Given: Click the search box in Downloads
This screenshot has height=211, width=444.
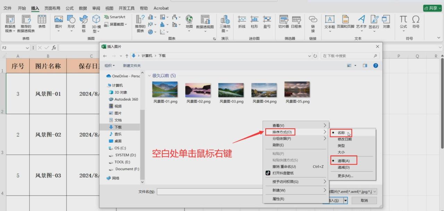Looking at the screenshot, I should click(x=350, y=56).
